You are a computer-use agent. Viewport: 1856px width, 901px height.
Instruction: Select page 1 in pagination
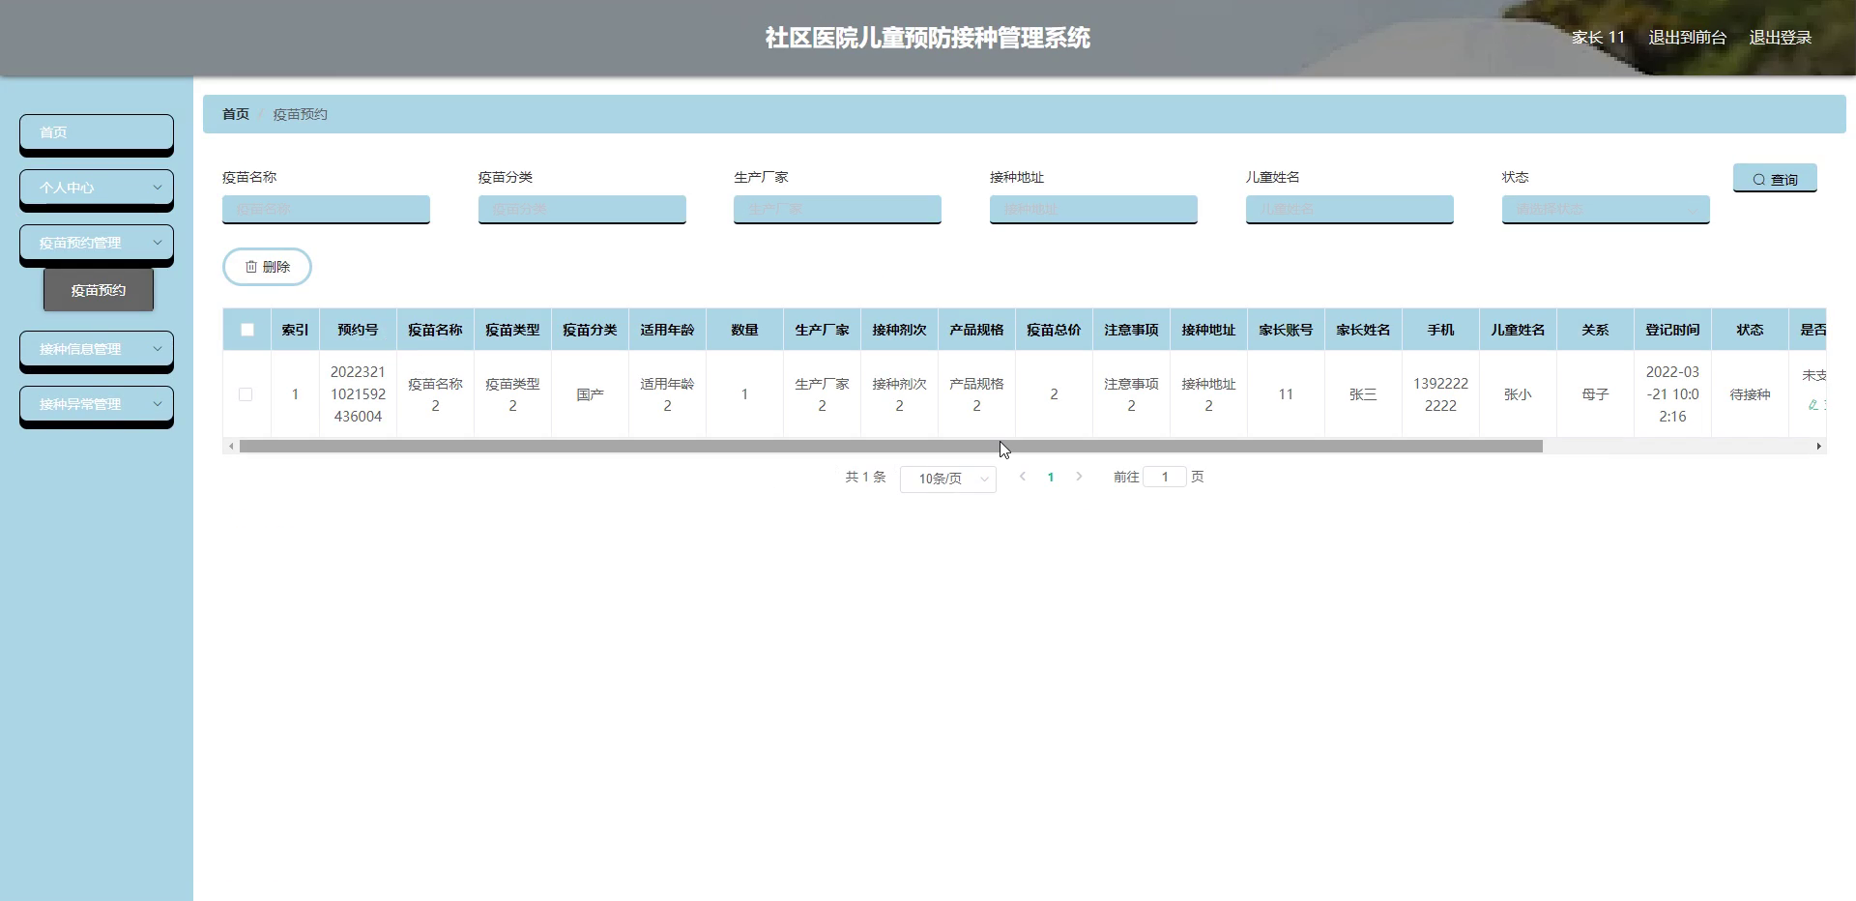[1051, 477]
